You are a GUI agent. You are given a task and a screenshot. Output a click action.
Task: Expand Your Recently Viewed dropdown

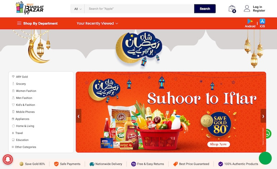[97, 23]
